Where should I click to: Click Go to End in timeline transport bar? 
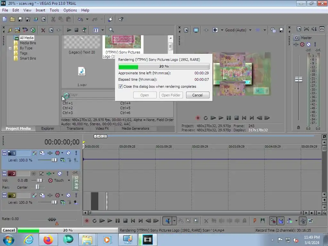pos(141,221)
